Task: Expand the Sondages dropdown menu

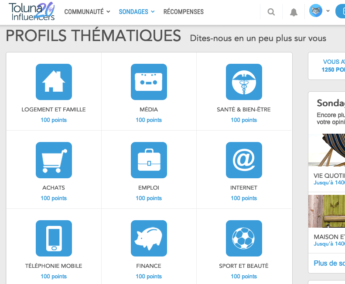Action: pyautogui.click(x=137, y=12)
